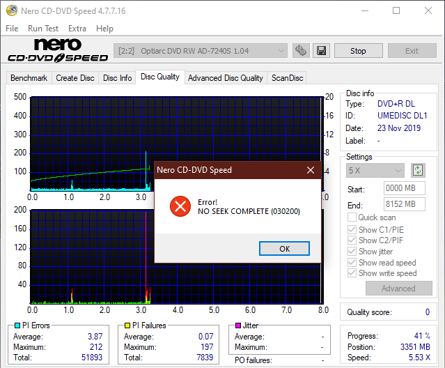Viewport: 445px width, 368px height.
Task: Toggle the Show C2/PIF checkbox
Action: coord(352,240)
